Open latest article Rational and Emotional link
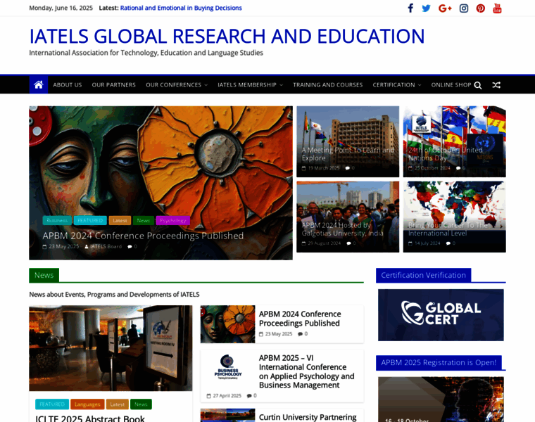This screenshot has height=422, width=535. click(181, 8)
